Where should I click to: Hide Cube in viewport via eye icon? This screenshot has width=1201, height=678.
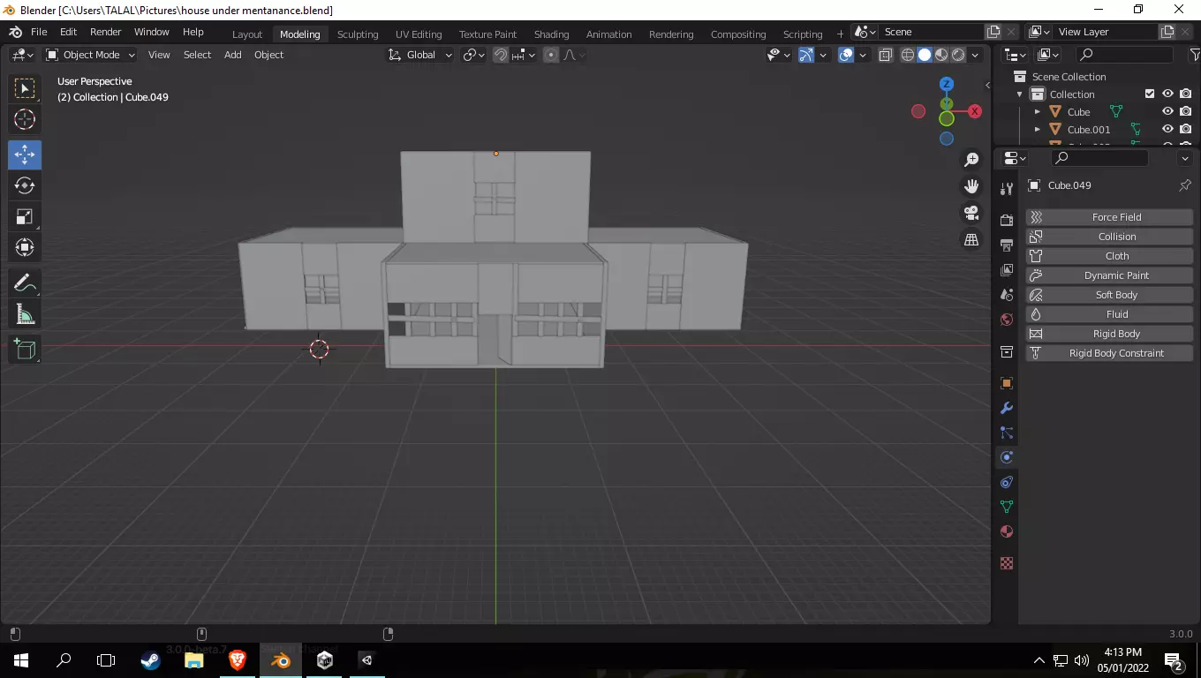(x=1167, y=111)
